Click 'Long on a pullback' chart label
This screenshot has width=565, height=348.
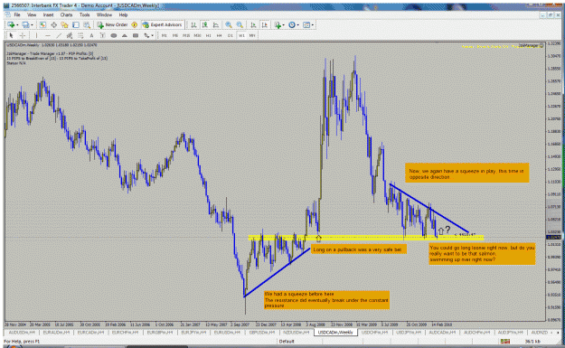[x=359, y=249]
